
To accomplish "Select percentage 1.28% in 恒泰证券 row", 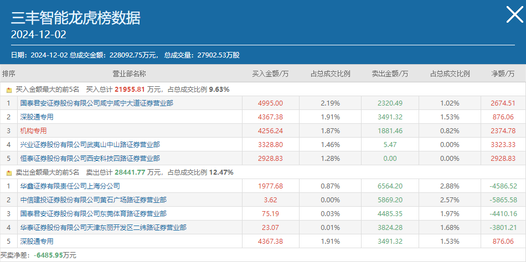I will point(331,158).
